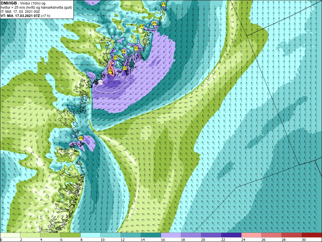Select the 14–16 m/s dark teal swatch
The height and width of the screenshot is (242, 322).
point(151,235)
